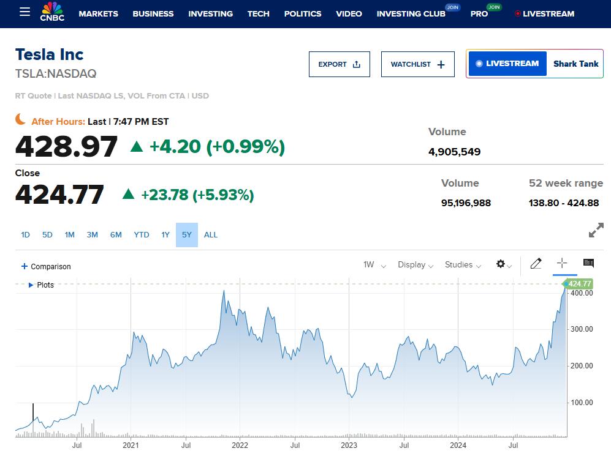This screenshot has height=462, width=611.
Task: Open the Display dropdown
Action: (x=416, y=265)
